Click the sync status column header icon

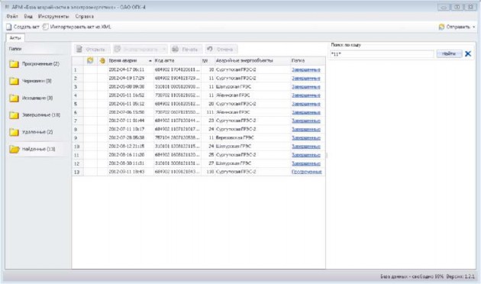tap(90, 60)
